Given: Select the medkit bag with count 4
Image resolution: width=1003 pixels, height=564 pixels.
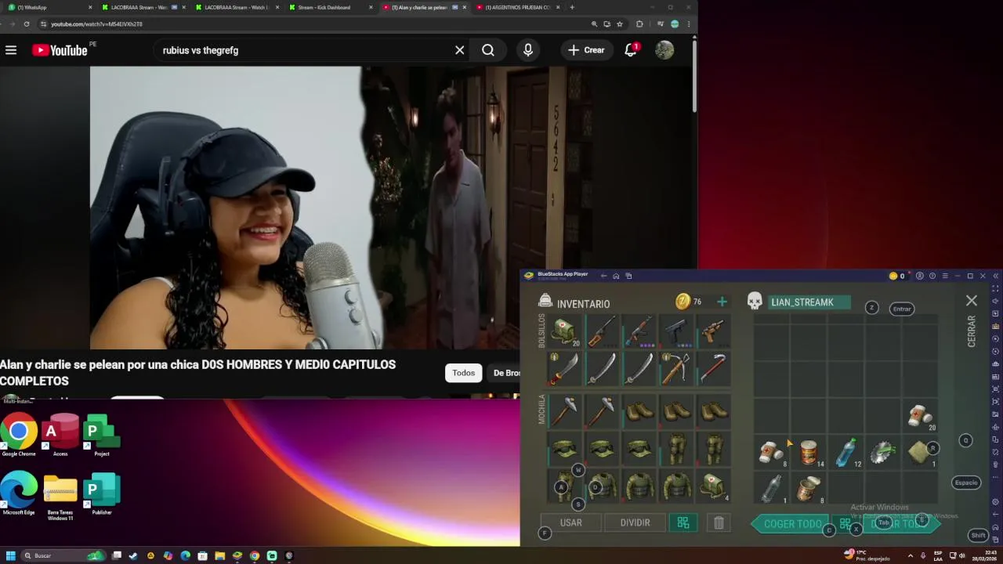Looking at the screenshot, I should [x=715, y=486].
